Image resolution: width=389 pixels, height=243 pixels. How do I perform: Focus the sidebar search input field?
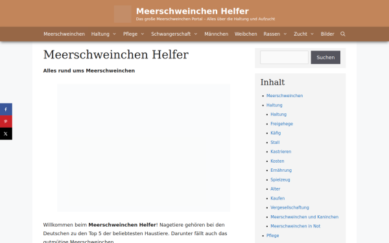(284, 57)
